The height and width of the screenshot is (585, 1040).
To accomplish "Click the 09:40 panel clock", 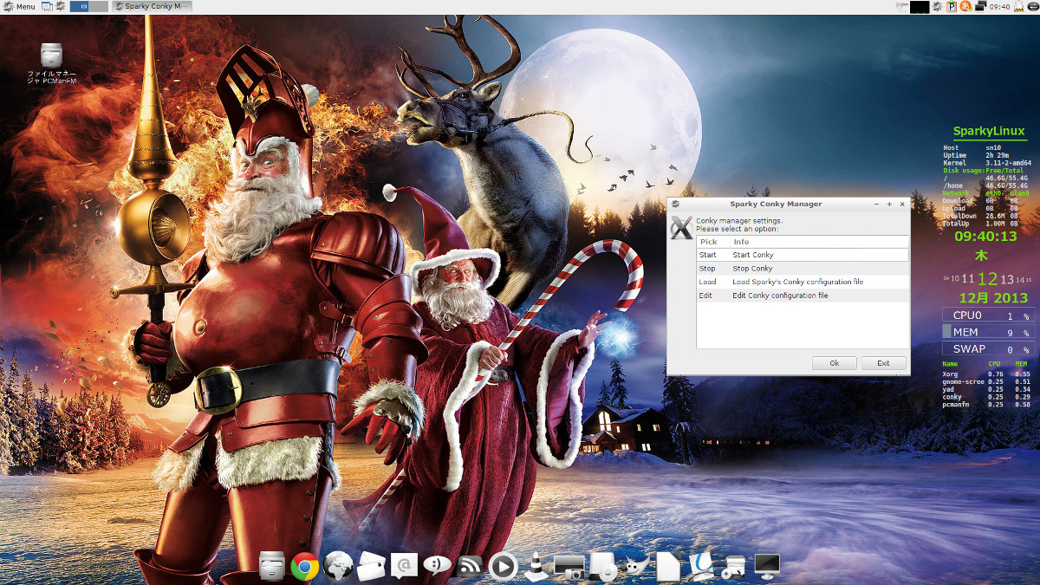I will pyautogui.click(x=999, y=7).
